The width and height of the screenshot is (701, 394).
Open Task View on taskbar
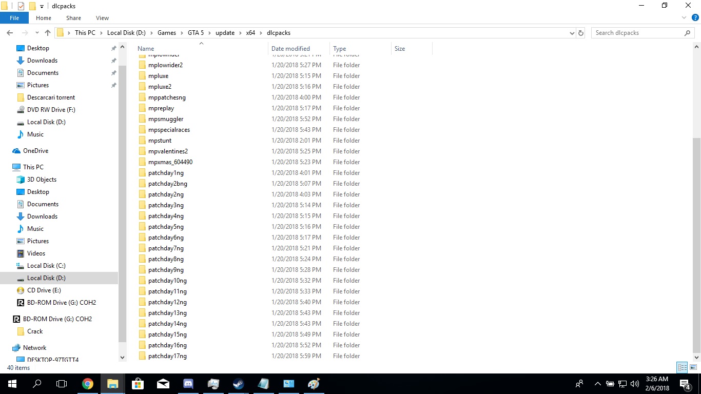(x=62, y=384)
